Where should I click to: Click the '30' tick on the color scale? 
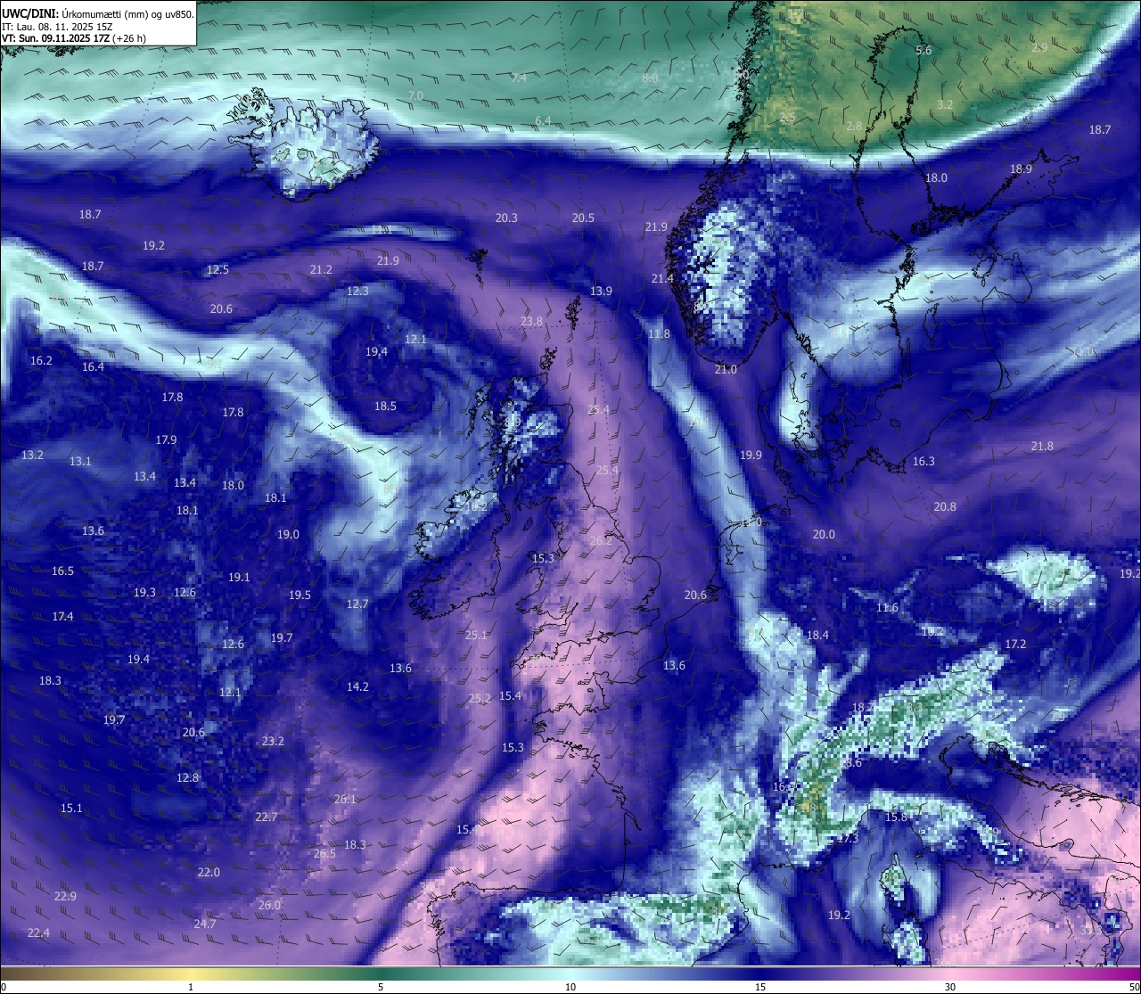950,987
